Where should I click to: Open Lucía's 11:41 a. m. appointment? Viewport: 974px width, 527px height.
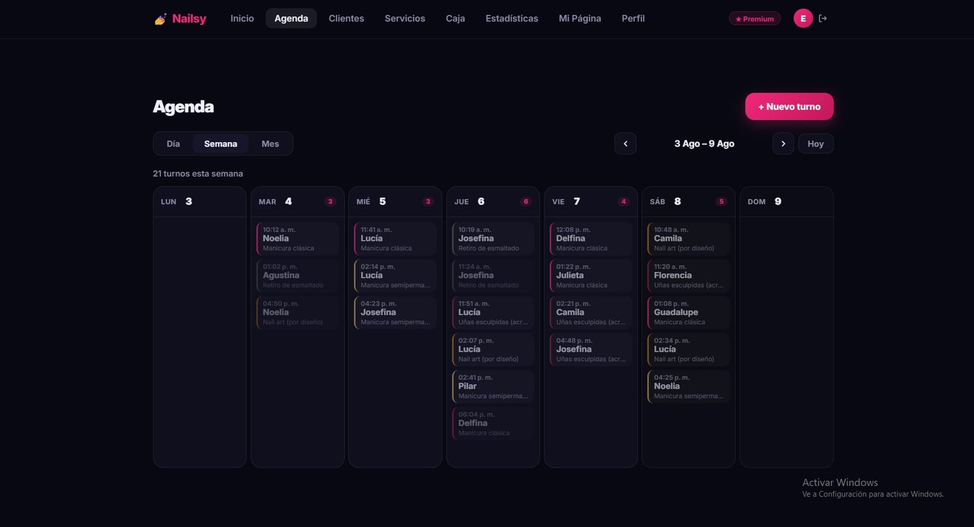point(395,239)
